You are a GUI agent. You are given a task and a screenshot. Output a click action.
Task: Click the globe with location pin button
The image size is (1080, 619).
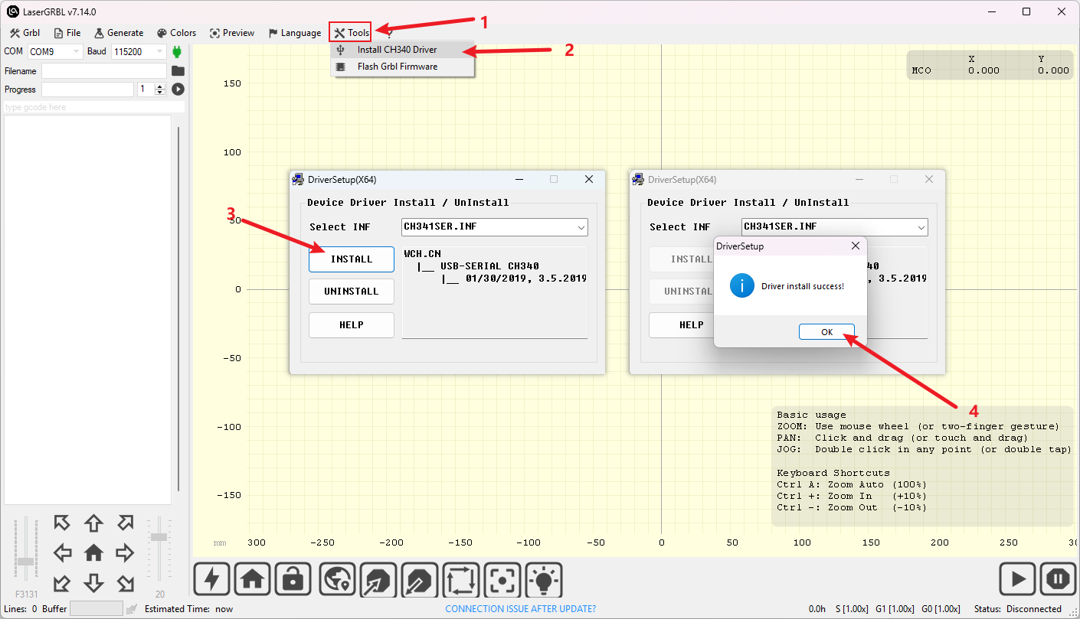(x=338, y=579)
